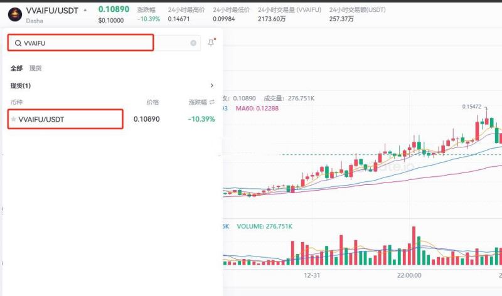The image size is (502, 296).
Task: Switch to the 全部 tab
Action: pyautogui.click(x=16, y=68)
